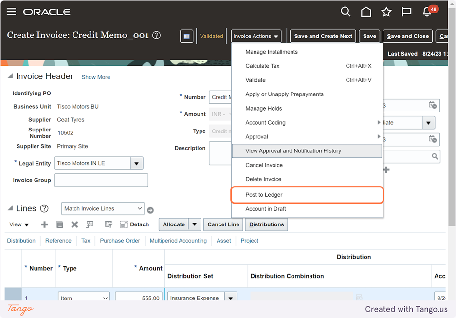Select View Approval and Notification History

[x=307, y=151]
